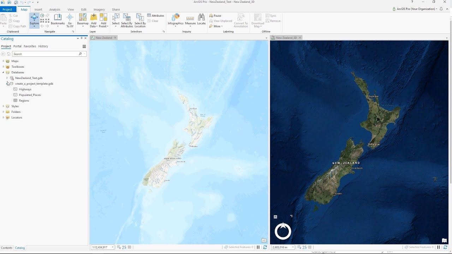Click the notifications bell icon

(x=441, y=9)
